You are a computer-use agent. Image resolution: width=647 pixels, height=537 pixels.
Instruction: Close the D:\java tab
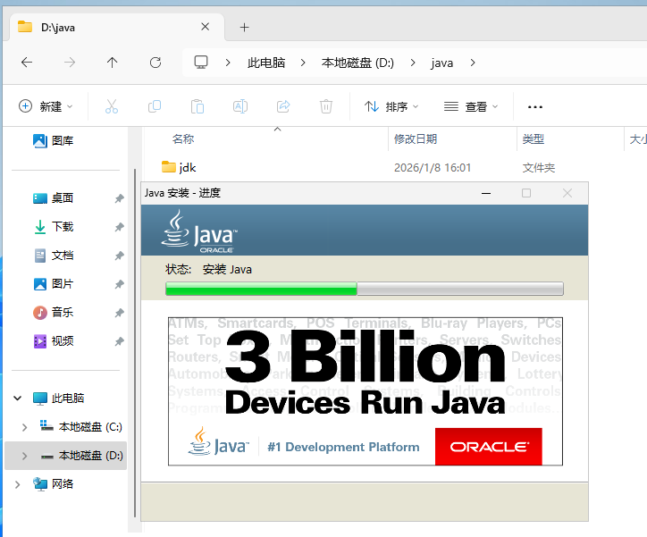(x=205, y=27)
